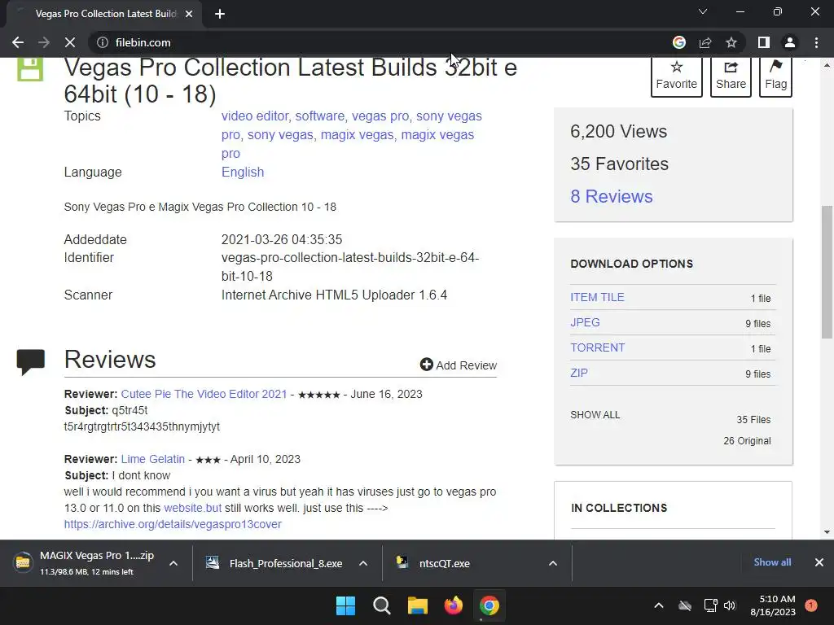The width and height of the screenshot is (834, 625).
Task: Go back using the browser back arrow
Action: pos(18,42)
